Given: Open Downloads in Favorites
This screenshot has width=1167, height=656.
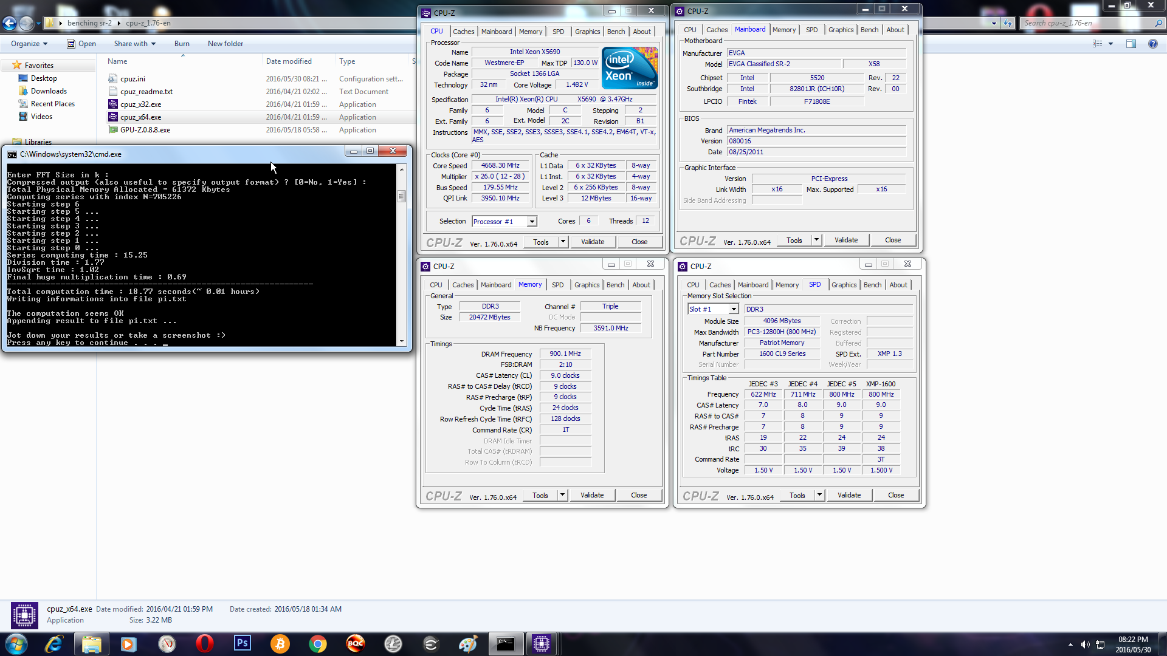Looking at the screenshot, I should [49, 91].
